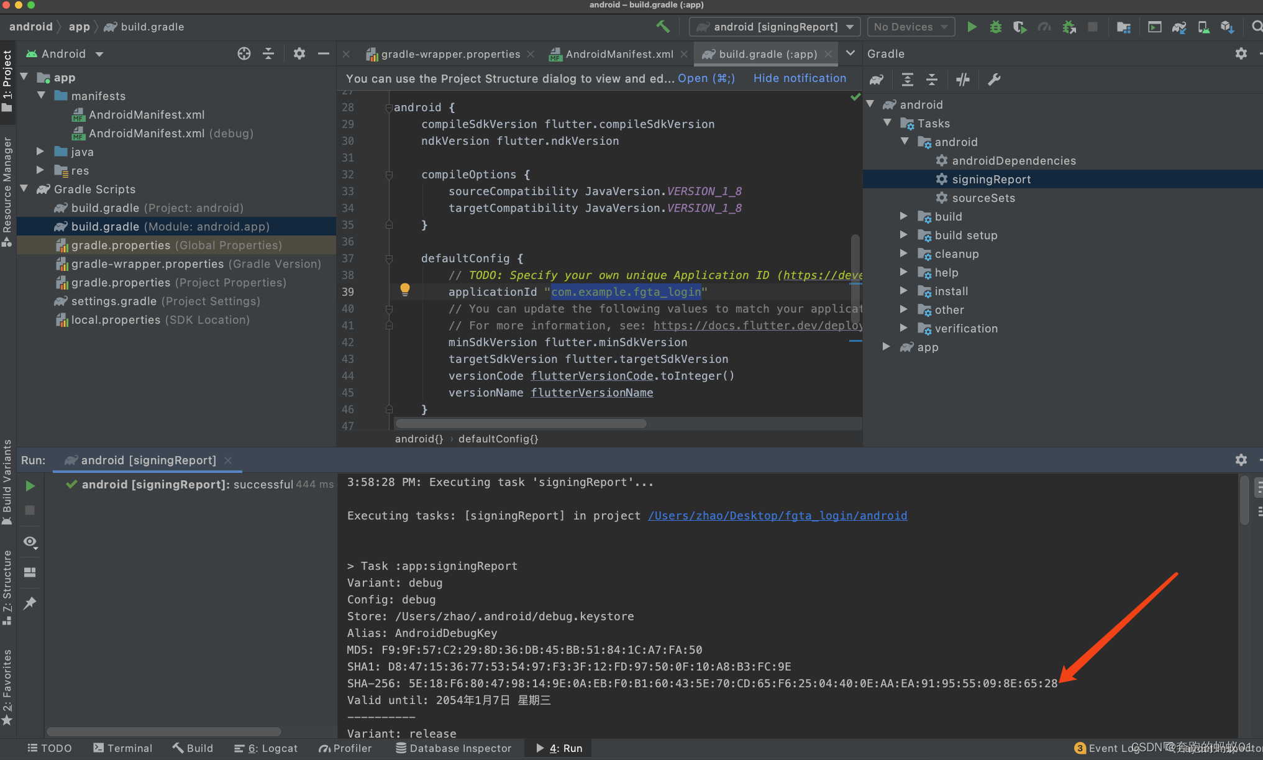Switch to the AndroidManifest.xml editor tab
The height and width of the screenshot is (760, 1263).
[x=619, y=54]
